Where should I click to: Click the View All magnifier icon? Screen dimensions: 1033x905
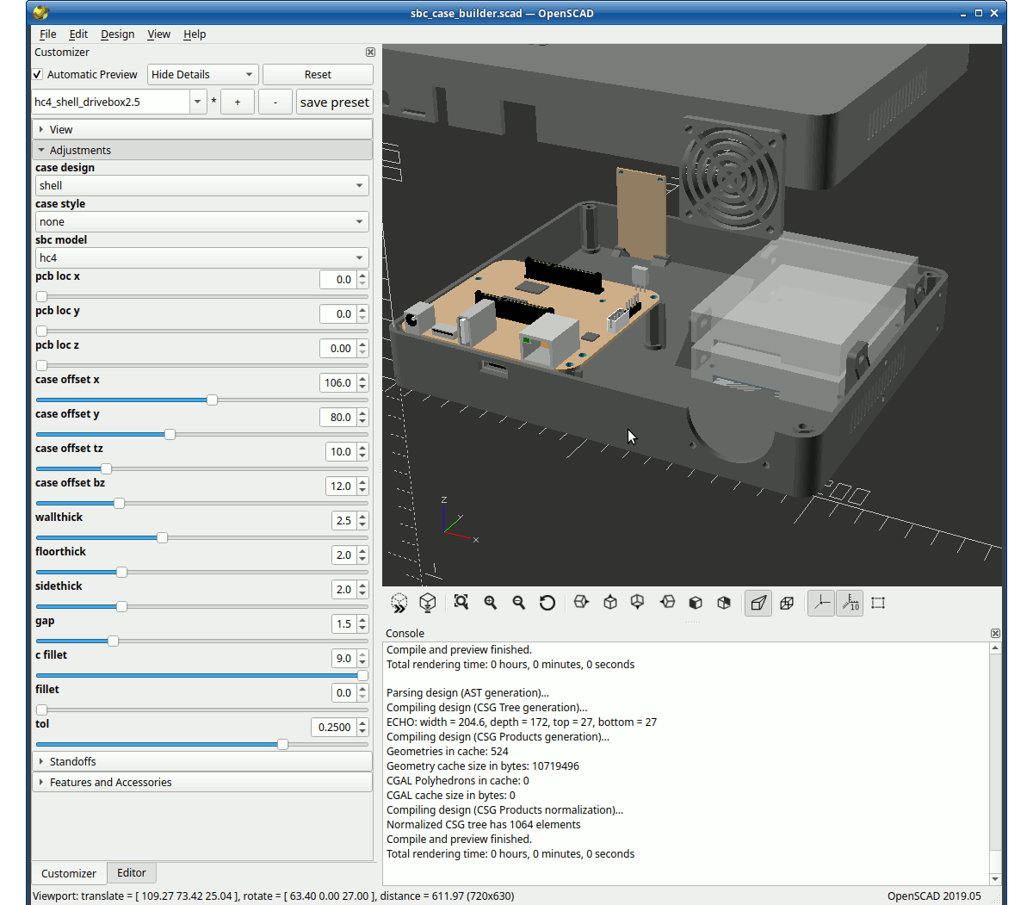[461, 603]
